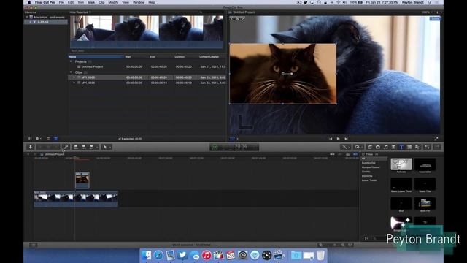Choose the Blur title thumbnail

pyautogui.click(x=401, y=203)
